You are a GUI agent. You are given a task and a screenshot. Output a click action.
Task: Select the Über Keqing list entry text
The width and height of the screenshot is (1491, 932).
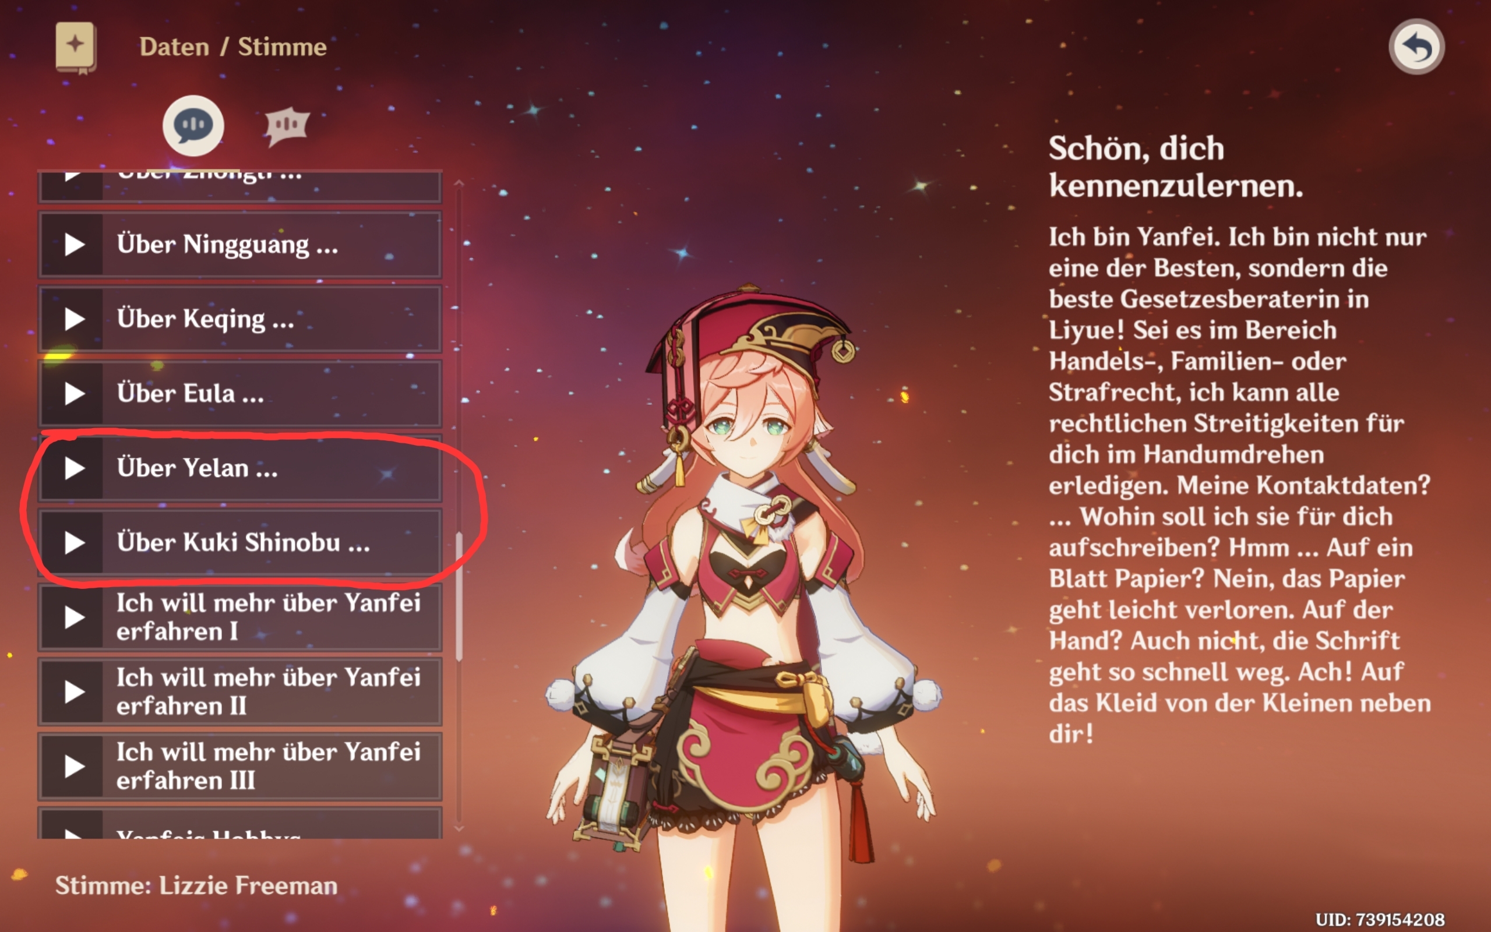[x=205, y=319]
